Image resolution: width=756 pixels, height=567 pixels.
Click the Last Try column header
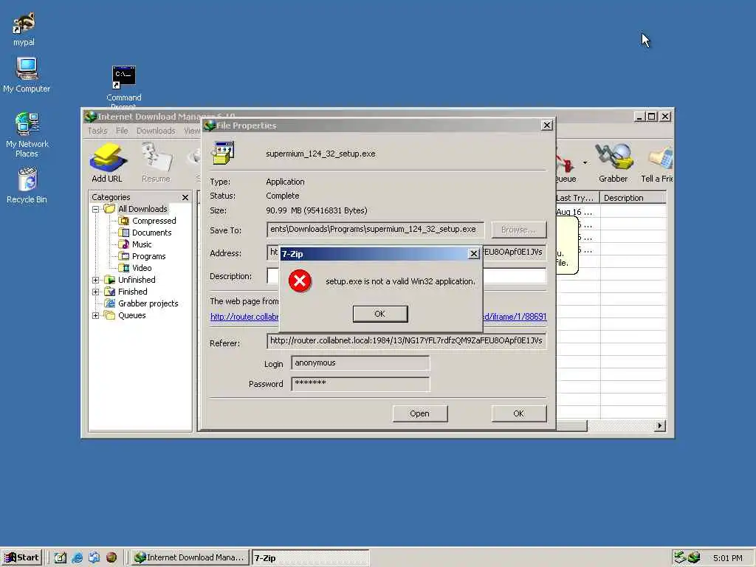pyautogui.click(x=577, y=198)
